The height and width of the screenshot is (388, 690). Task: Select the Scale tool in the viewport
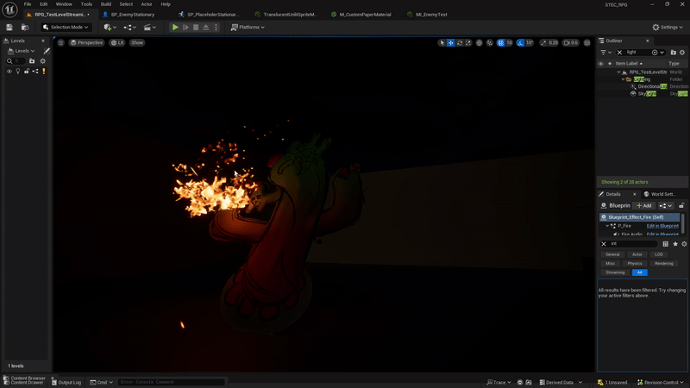(468, 42)
